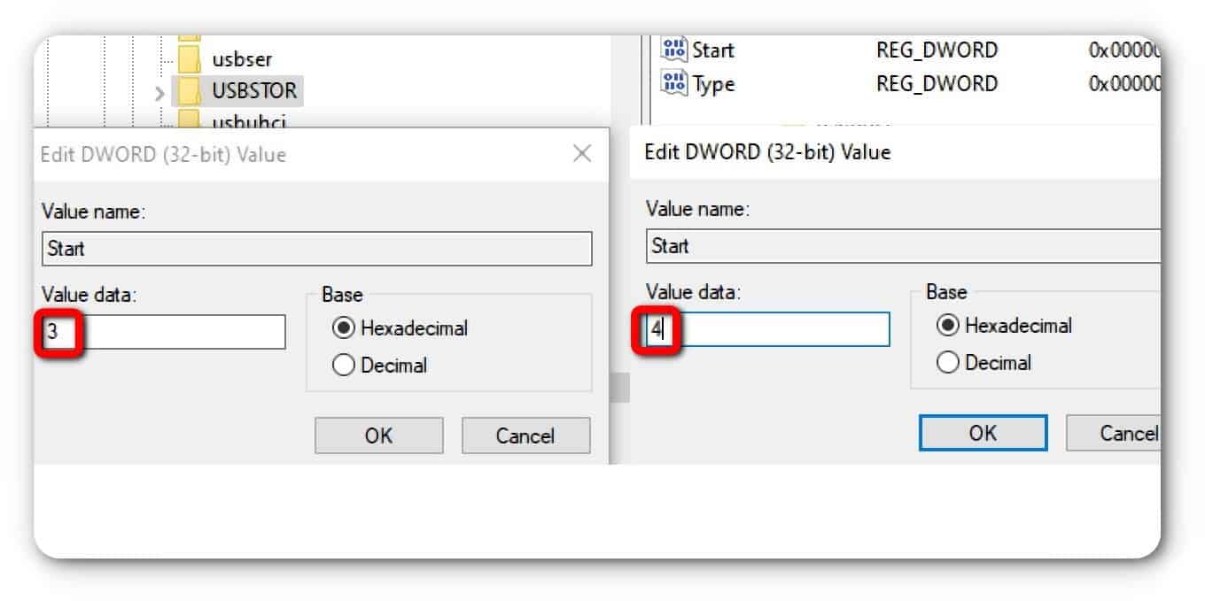Close the left Edit DWORD dialog

[582, 154]
